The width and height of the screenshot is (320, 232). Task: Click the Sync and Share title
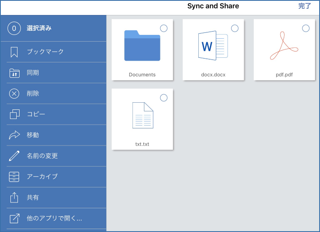213,6
